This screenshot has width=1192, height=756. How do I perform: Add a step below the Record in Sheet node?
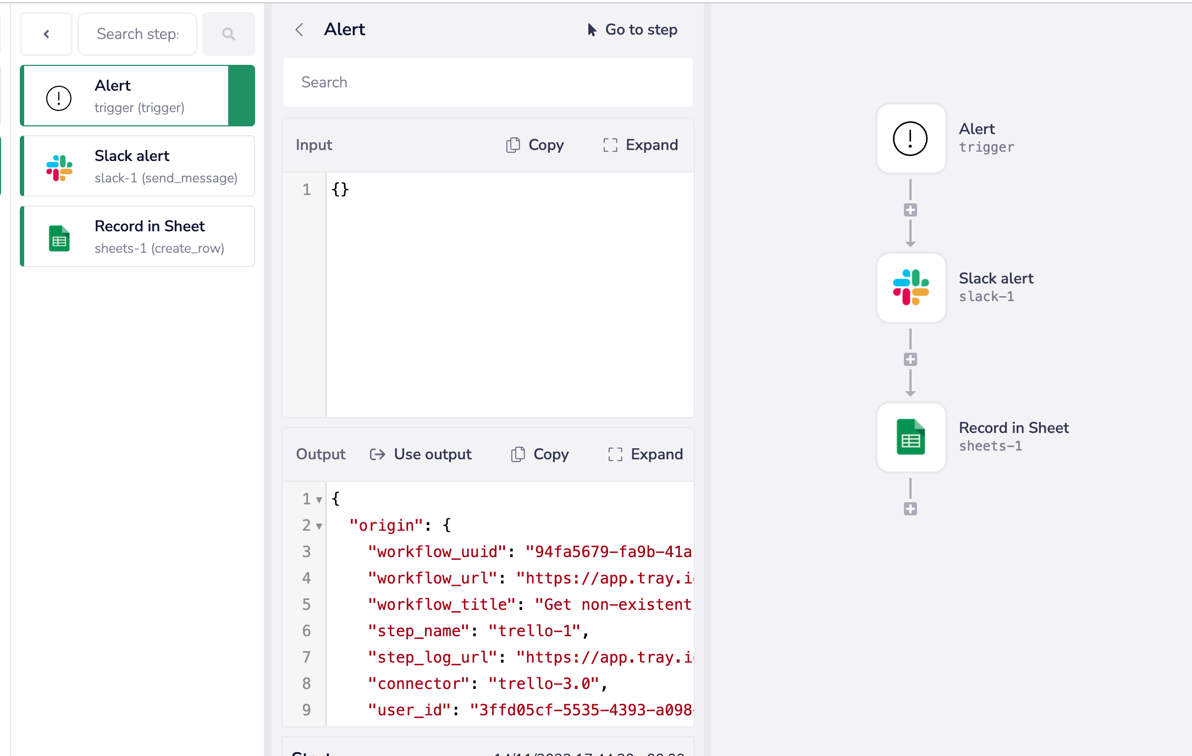910,508
